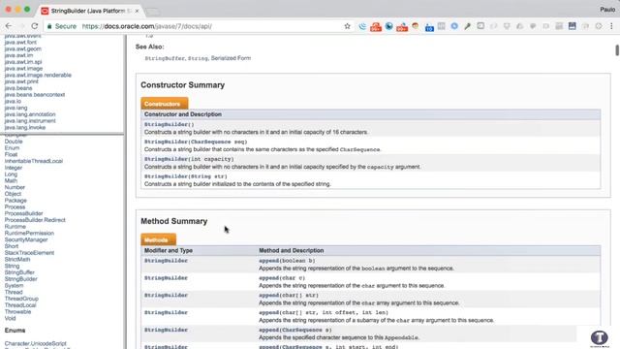
Task: Click the green Secure lock icon
Action: (x=49, y=26)
